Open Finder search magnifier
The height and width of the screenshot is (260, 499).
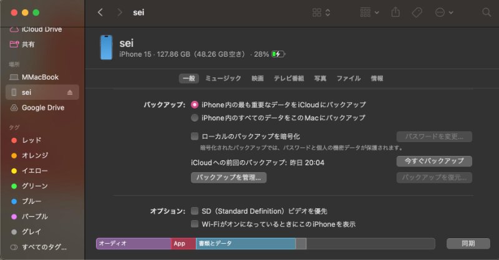click(487, 12)
